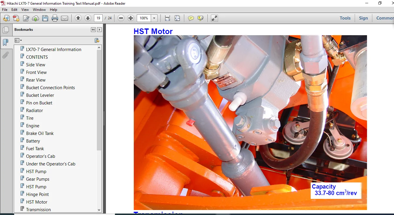Click the Bookmarks pane right-arrow button
394x215 pixels.
(x=99, y=30)
